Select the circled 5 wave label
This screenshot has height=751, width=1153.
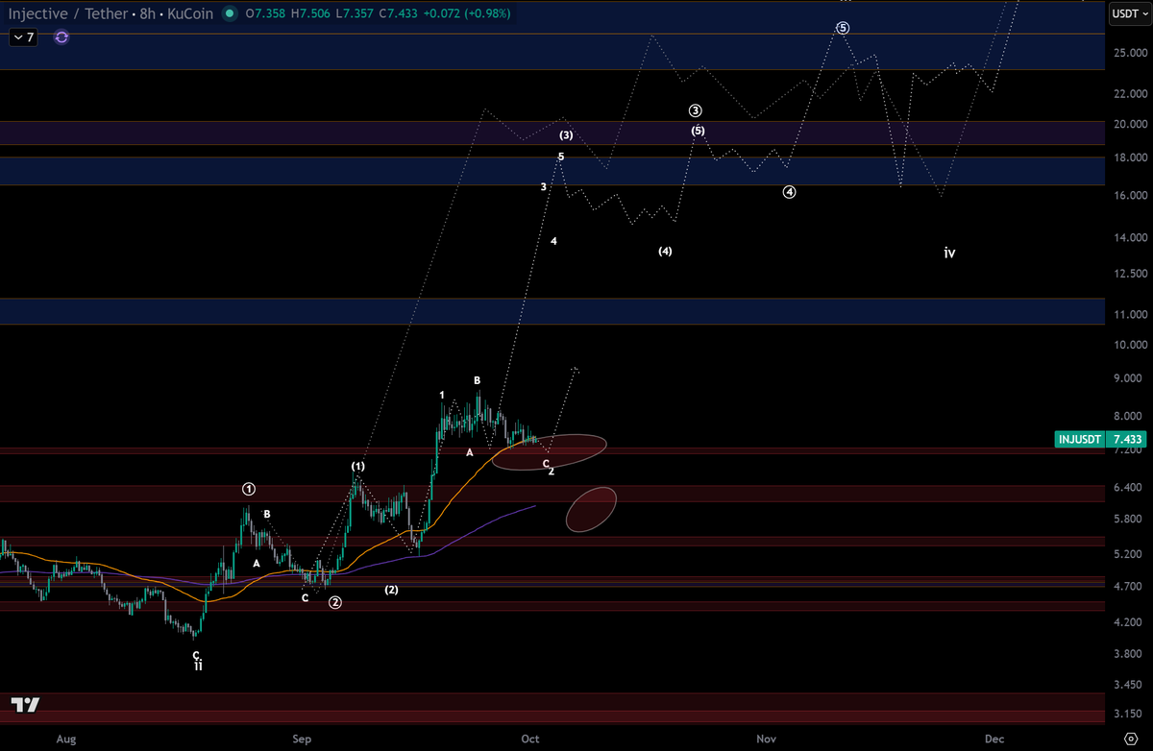[x=843, y=28]
